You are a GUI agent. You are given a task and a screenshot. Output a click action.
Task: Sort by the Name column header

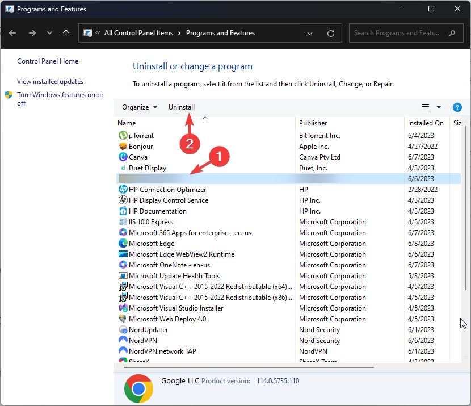(x=127, y=123)
